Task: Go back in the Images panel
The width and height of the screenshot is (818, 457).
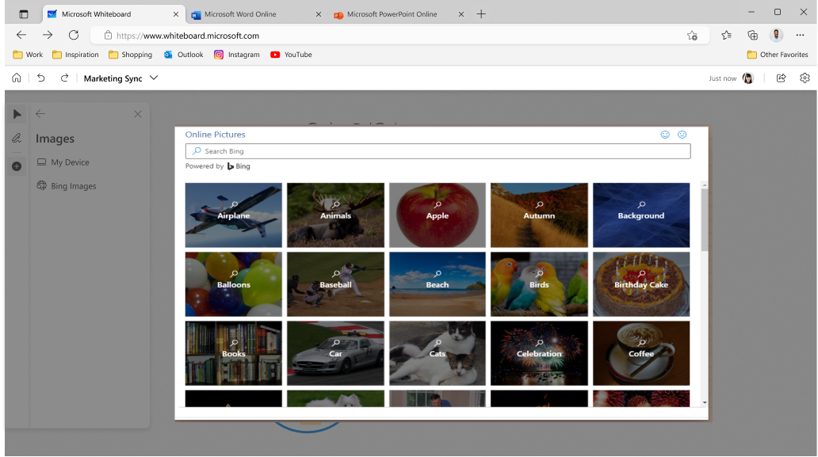Action: click(x=40, y=113)
